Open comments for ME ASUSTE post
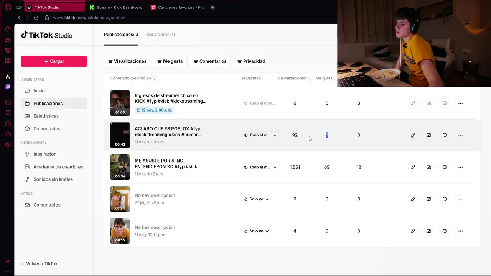The height and width of the screenshot is (276, 491). [x=445, y=167]
